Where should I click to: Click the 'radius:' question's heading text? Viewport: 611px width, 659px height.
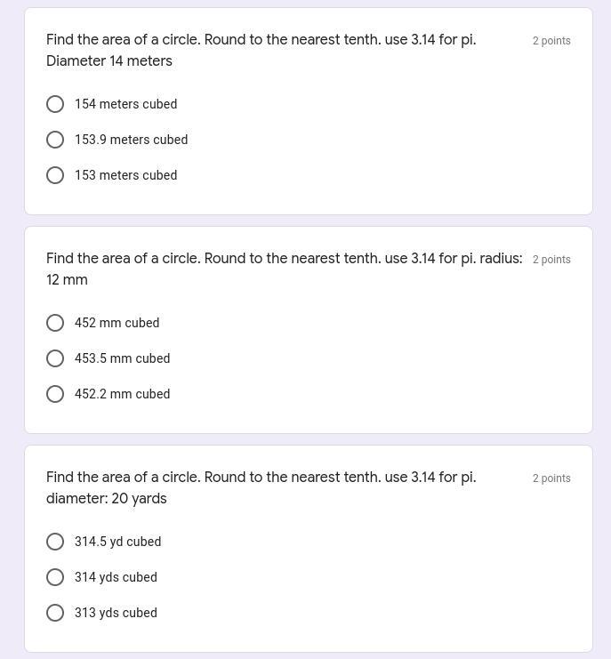284,259
